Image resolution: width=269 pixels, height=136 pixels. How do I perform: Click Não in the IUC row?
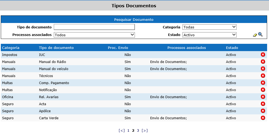point(128,55)
